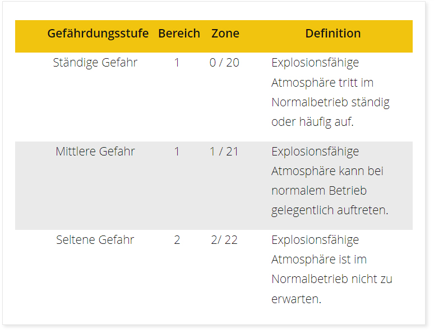This screenshot has width=434, height=330.
Task: Click Bereich value 2 in Seltene Gefahr row
Action: pos(177,240)
